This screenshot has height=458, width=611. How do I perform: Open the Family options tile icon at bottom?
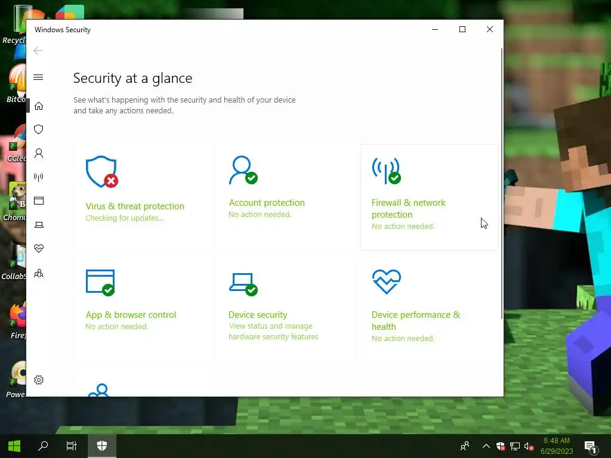[x=99, y=390]
